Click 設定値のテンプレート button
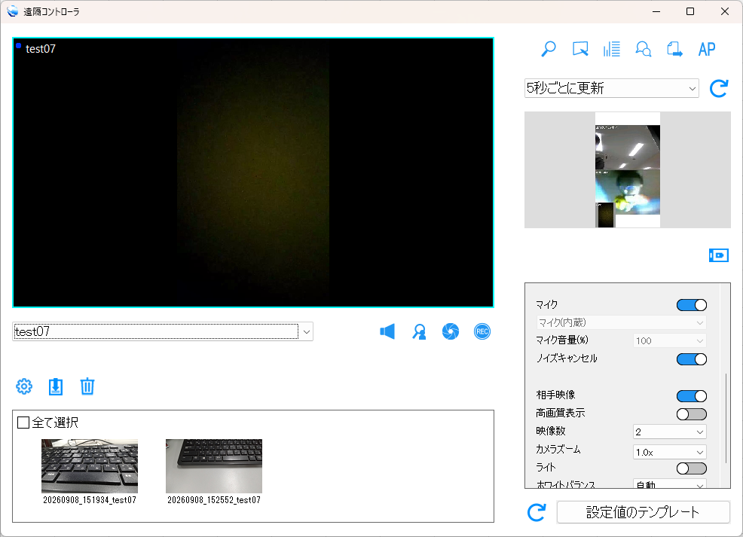This screenshot has width=743, height=537. (643, 512)
